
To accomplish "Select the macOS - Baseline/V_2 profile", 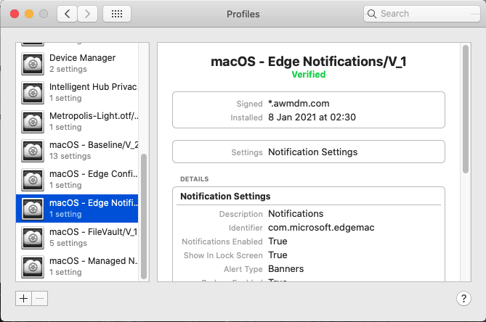I will [77, 151].
